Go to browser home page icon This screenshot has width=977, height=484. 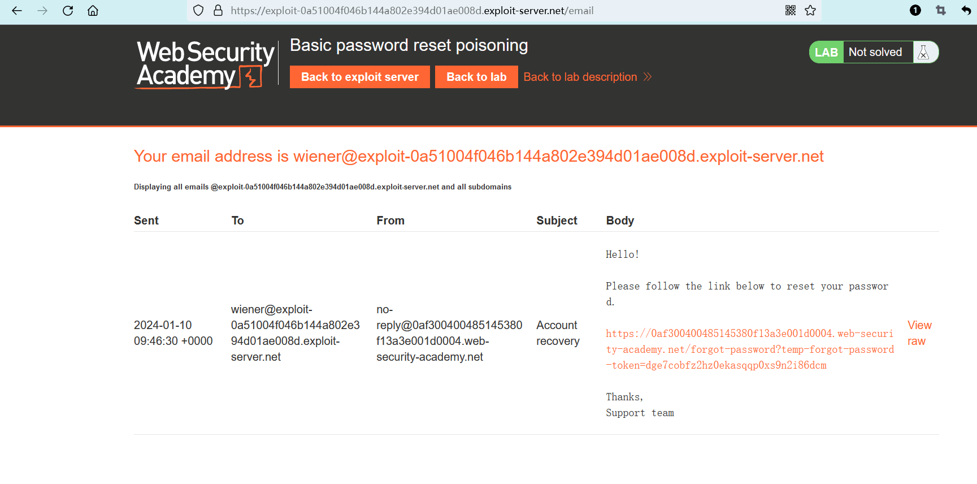(93, 11)
